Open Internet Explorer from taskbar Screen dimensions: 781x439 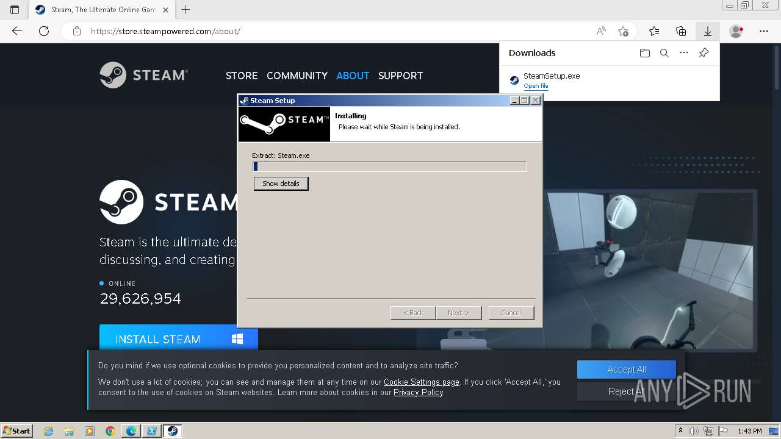(x=49, y=431)
